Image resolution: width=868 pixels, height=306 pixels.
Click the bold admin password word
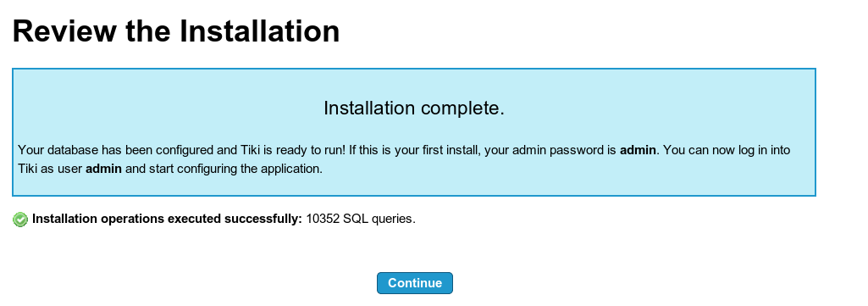click(638, 150)
